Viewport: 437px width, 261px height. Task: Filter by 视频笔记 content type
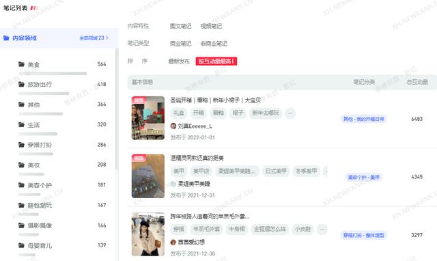pyautogui.click(x=211, y=26)
